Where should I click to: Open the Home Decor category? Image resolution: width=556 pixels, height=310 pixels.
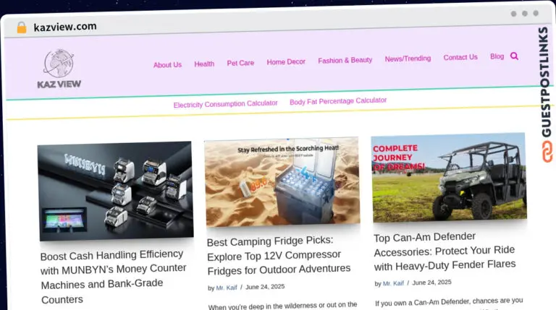pos(286,62)
